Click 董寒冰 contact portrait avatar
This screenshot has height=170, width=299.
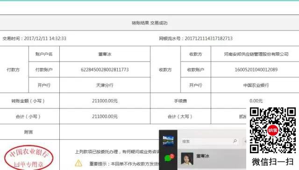[187, 159]
